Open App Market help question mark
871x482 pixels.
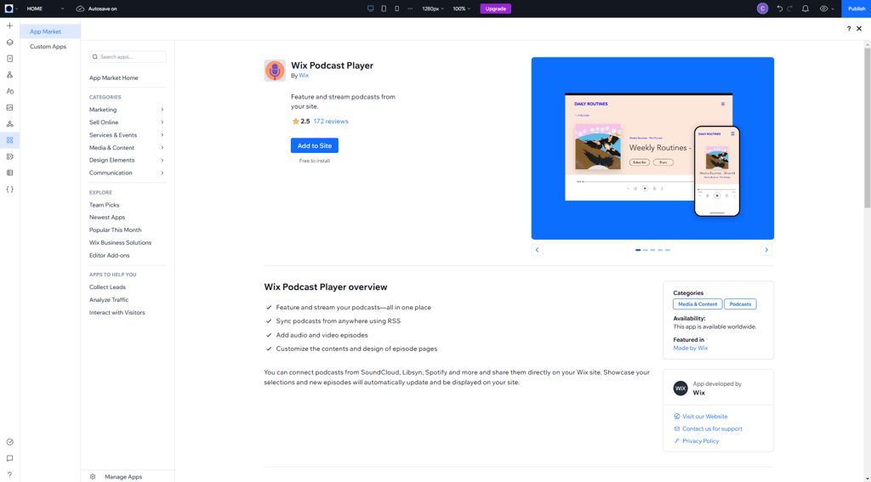pyautogui.click(x=849, y=29)
